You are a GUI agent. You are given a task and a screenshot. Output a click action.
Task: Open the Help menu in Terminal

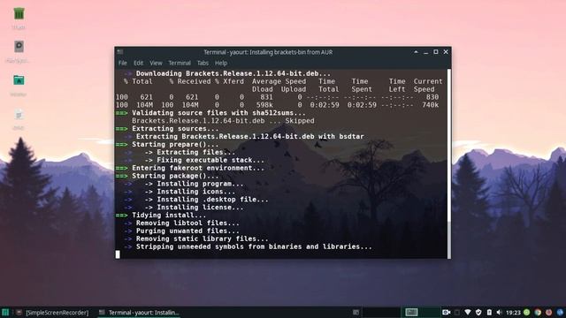click(x=221, y=63)
